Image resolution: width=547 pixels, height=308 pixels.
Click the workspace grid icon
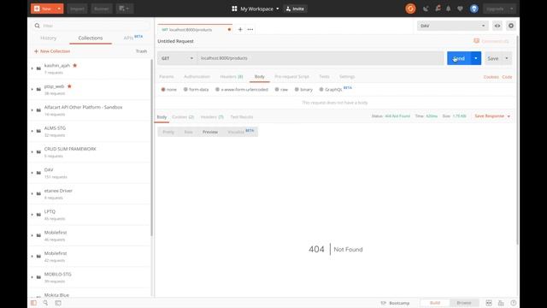point(234,9)
